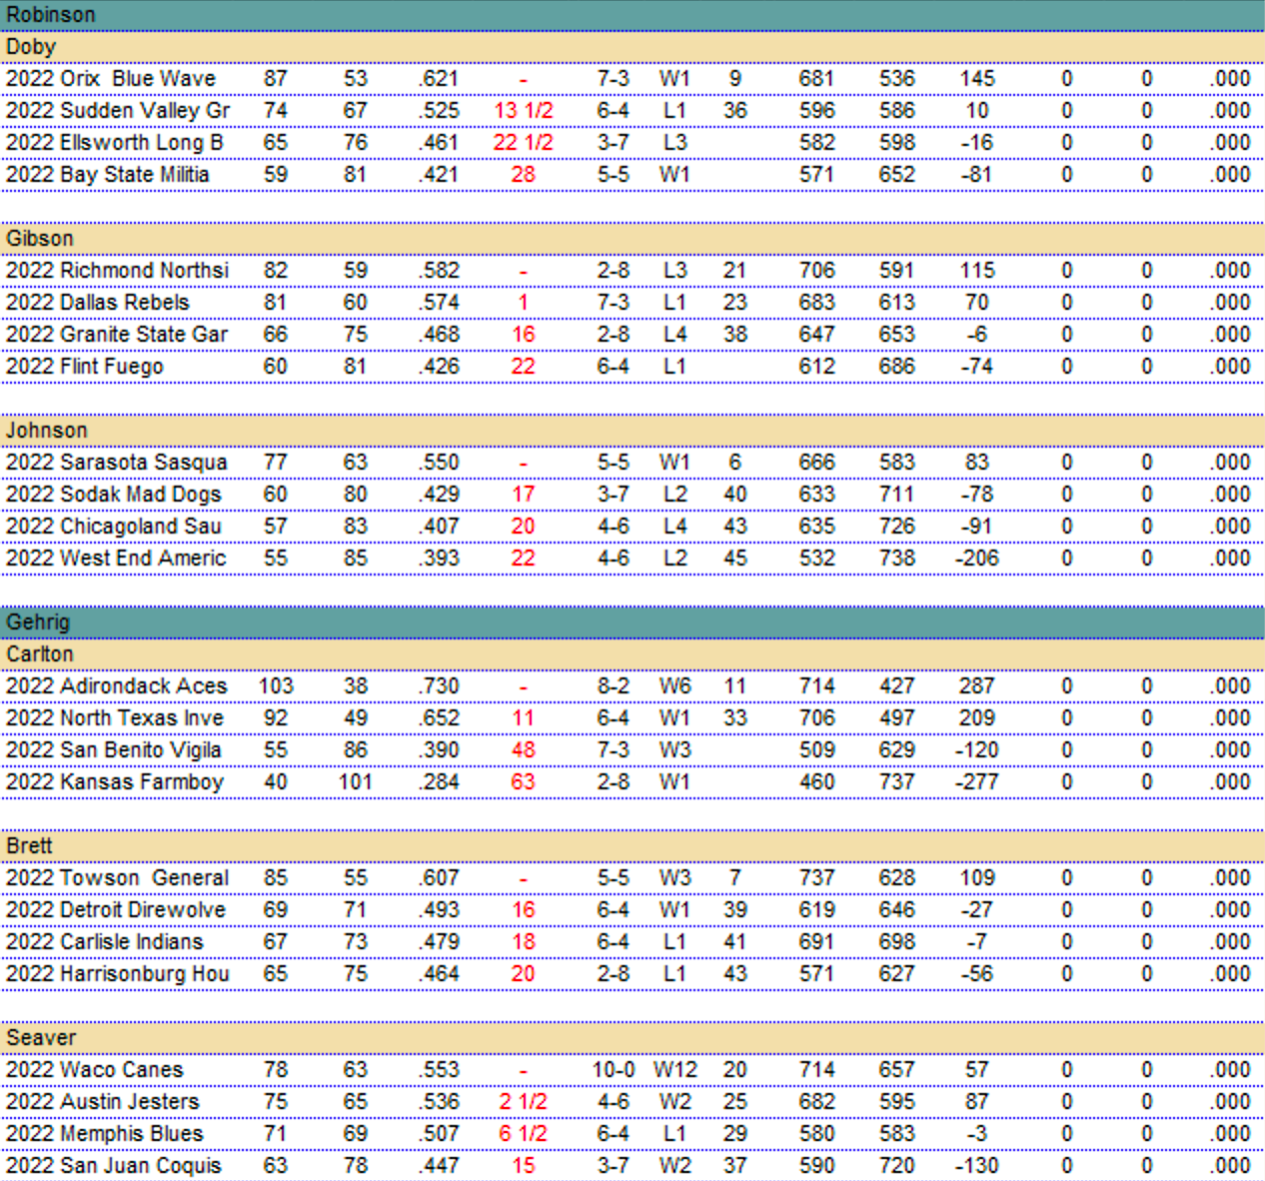Click the Johnson division header
This screenshot has height=1181, width=1265.
632,431
